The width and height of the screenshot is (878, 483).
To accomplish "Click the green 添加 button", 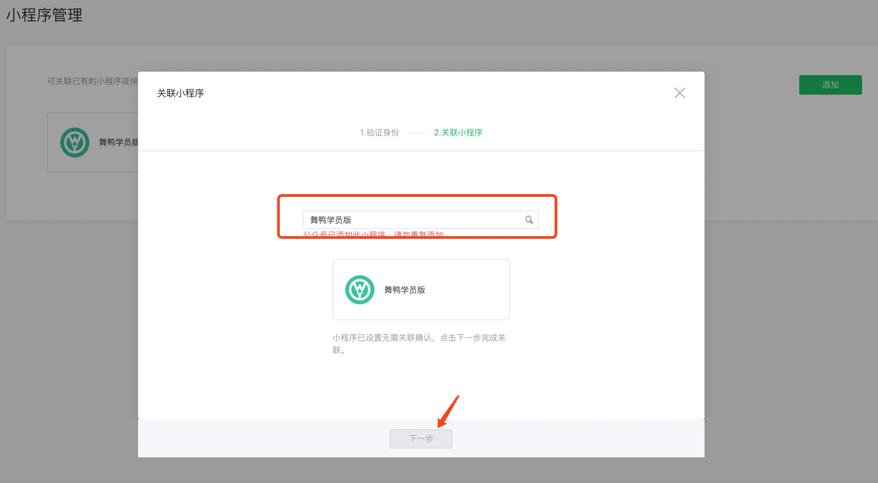I will [x=830, y=85].
